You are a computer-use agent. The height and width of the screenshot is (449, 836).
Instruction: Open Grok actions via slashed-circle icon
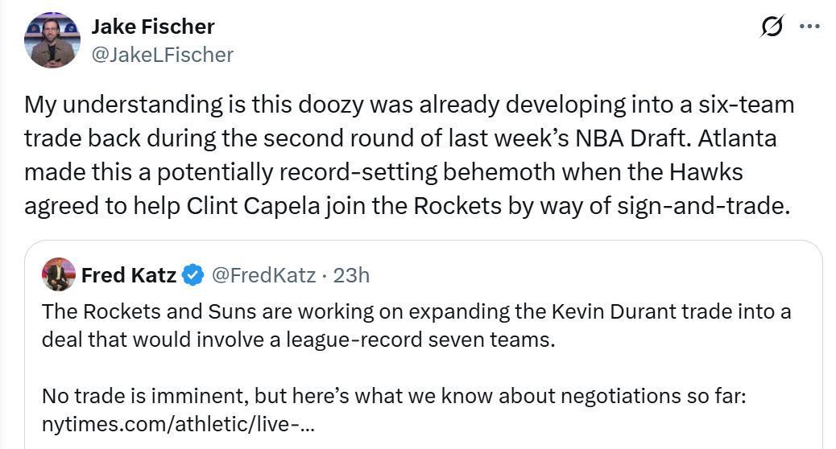click(772, 27)
